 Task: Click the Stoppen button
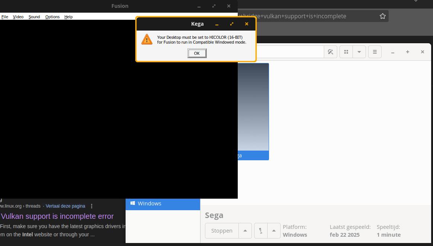pyautogui.click(x=222, y=231)
